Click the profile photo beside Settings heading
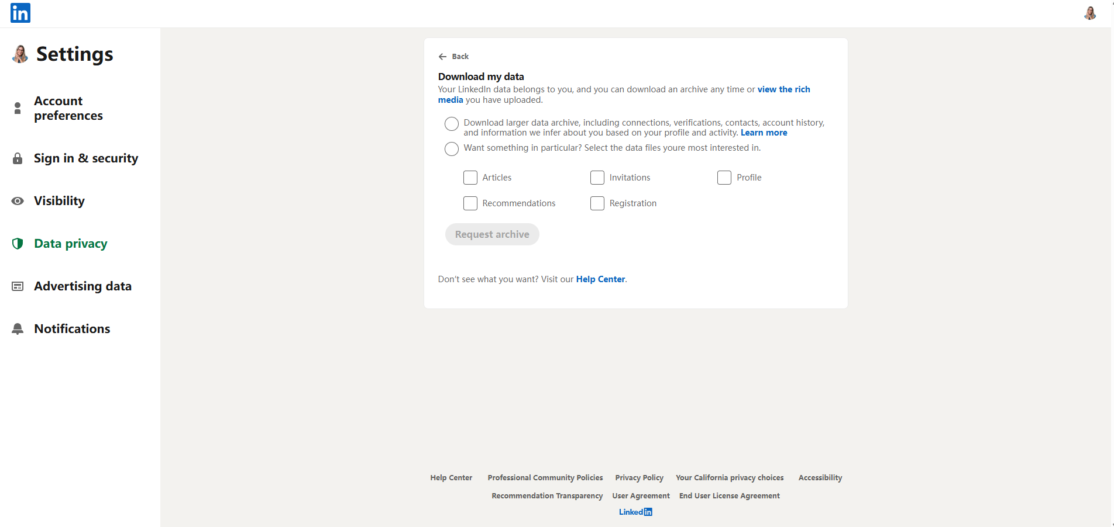 [x=20, y=54]
